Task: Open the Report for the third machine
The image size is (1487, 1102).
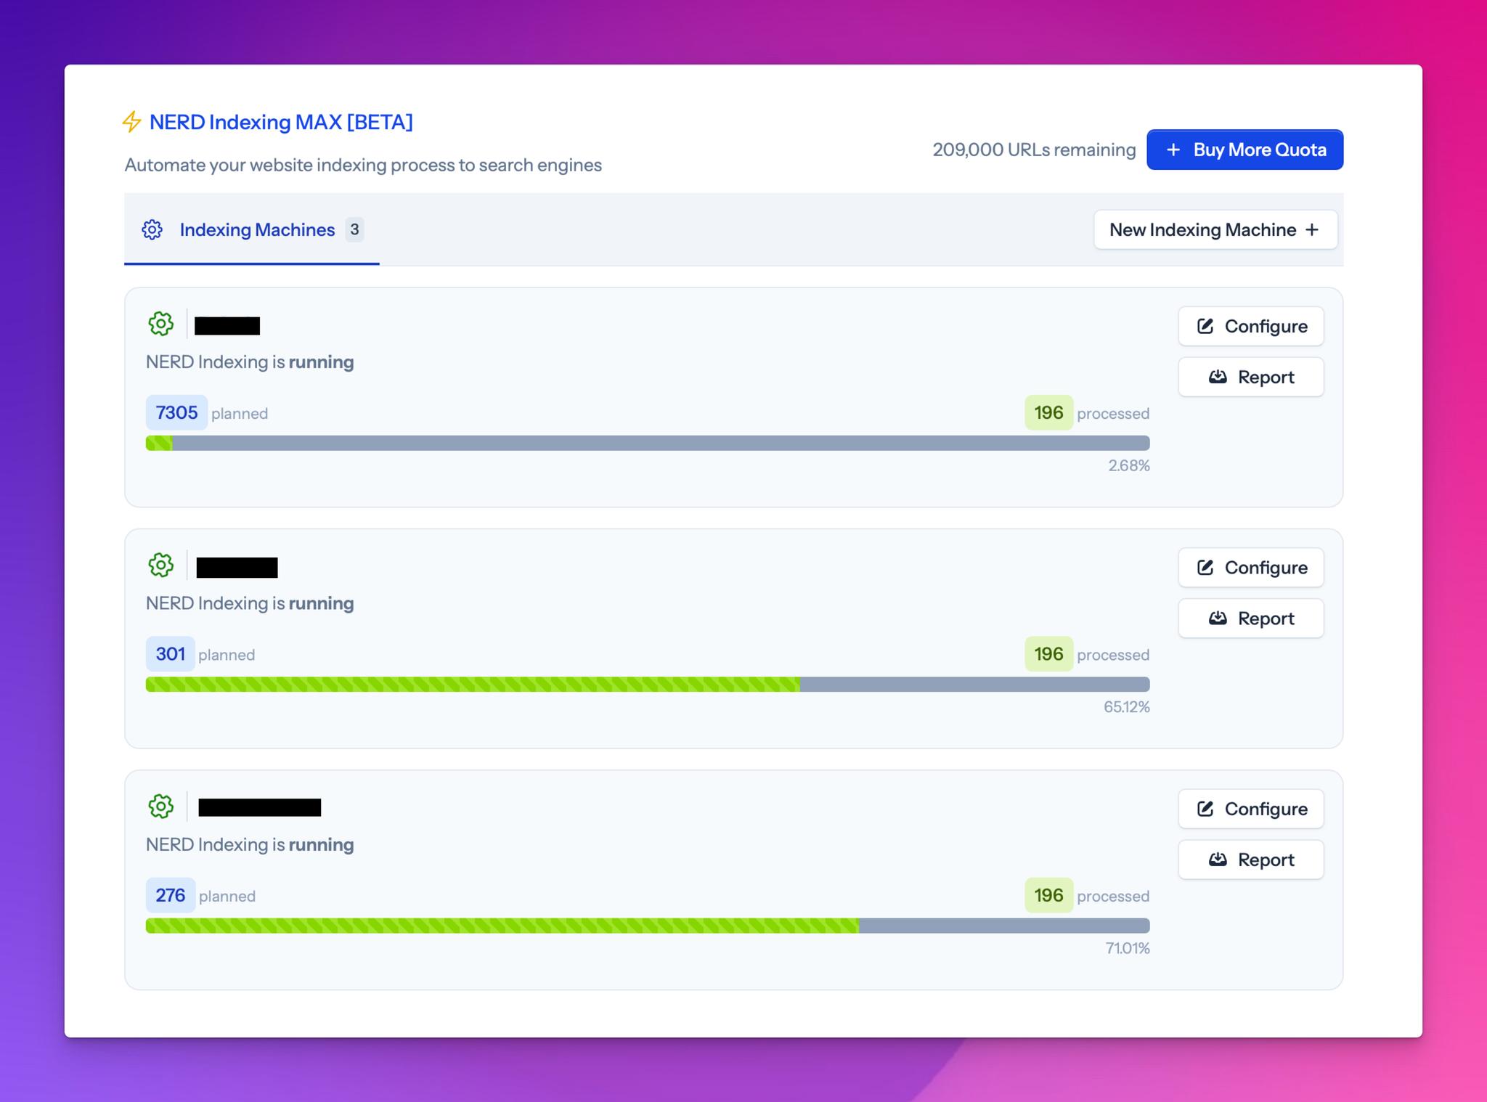Action: pos(1251,860)
